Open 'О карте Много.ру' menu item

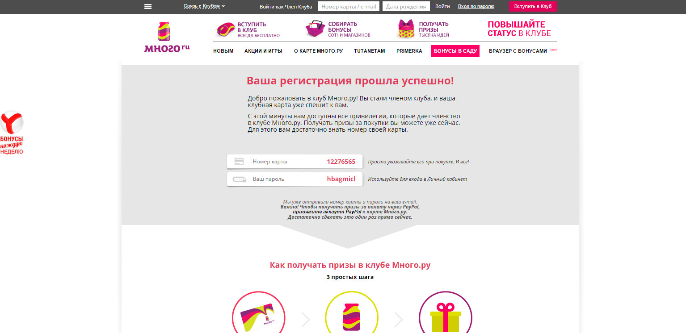click(318, 51)
